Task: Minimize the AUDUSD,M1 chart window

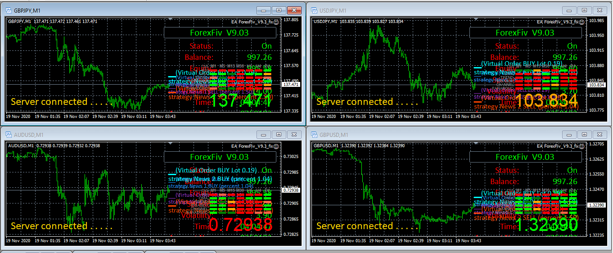Action: point(264,135)
